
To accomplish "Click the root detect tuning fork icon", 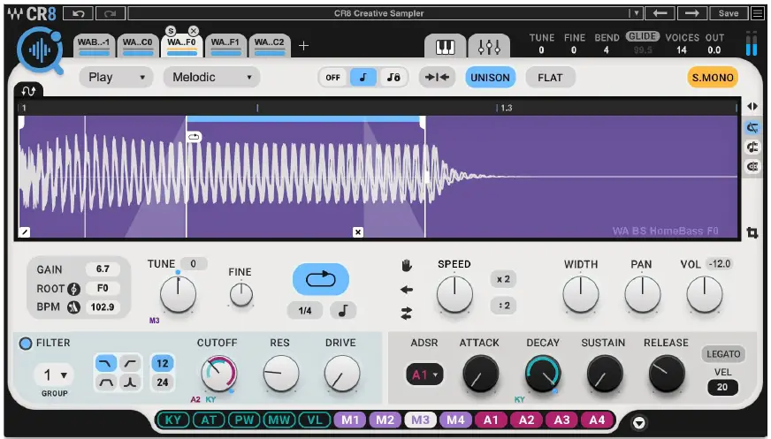I will point(73,288).
